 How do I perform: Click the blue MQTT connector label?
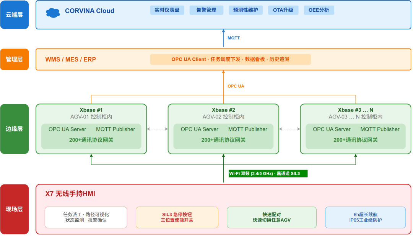click(234, 38)
